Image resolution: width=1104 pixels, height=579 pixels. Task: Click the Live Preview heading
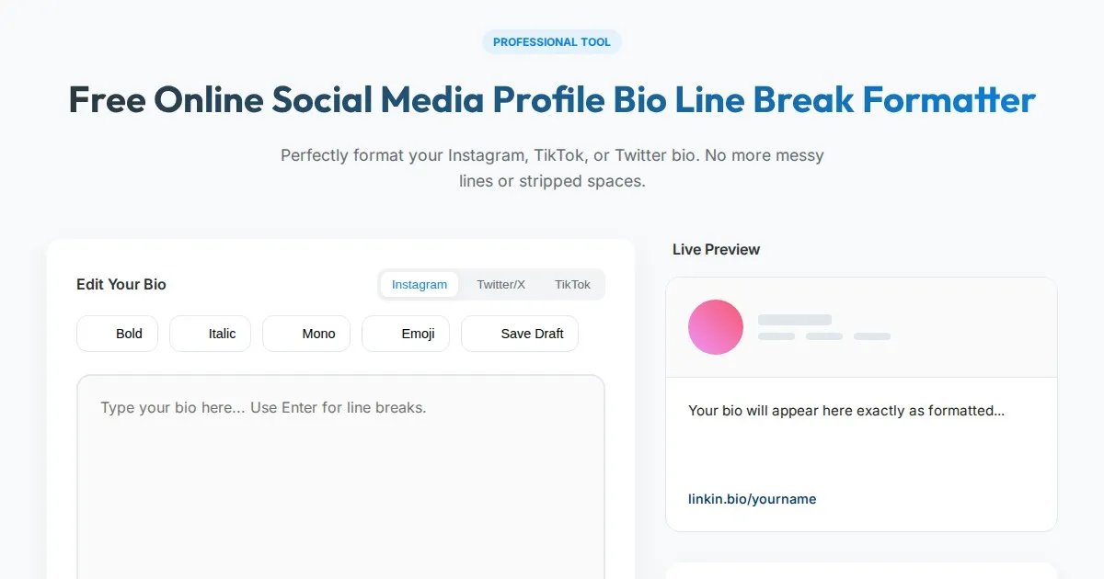pos(716,249)
